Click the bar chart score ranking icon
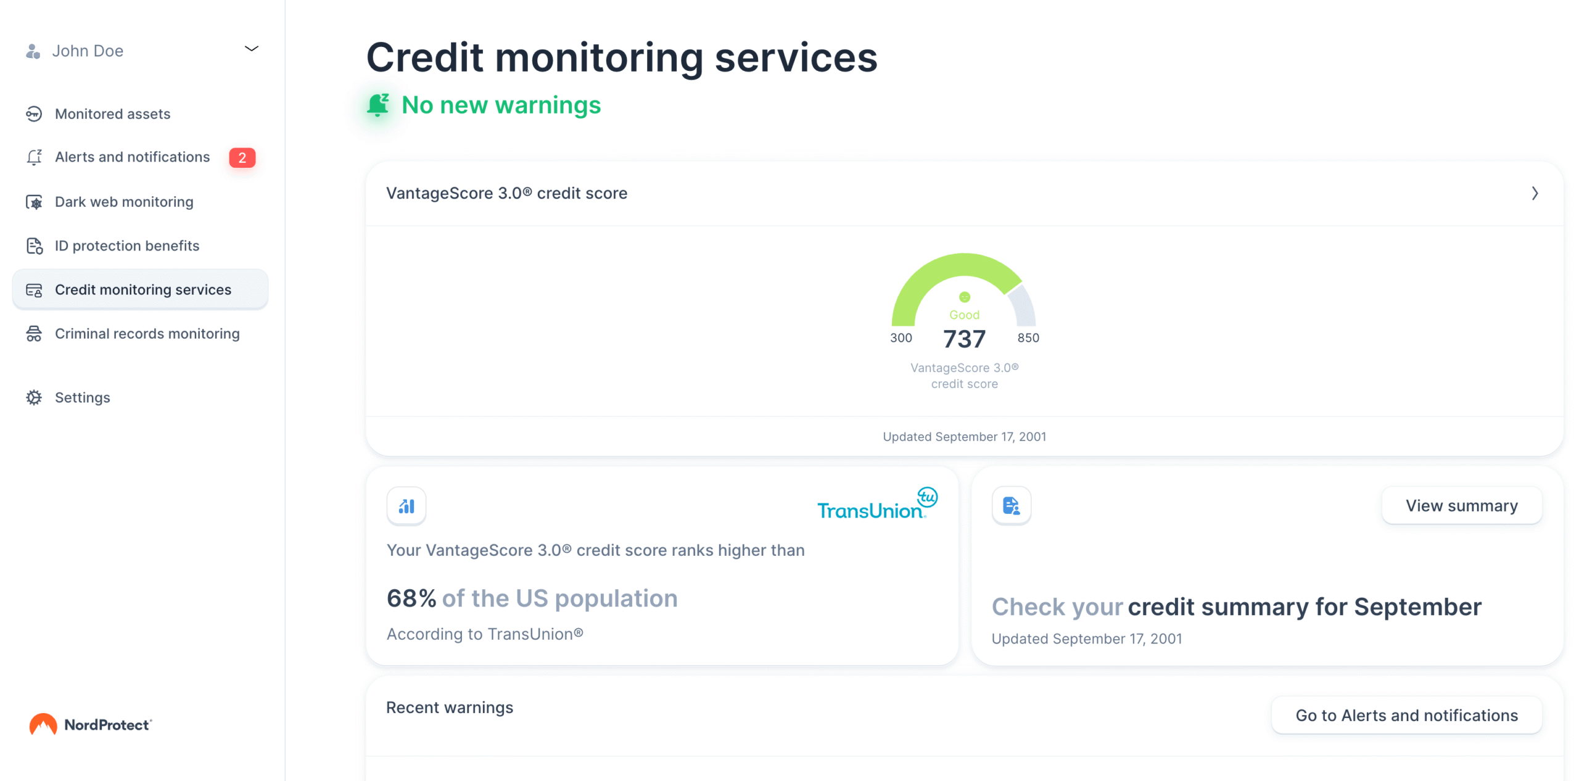 pyautogui.click(x=406, y=506)
